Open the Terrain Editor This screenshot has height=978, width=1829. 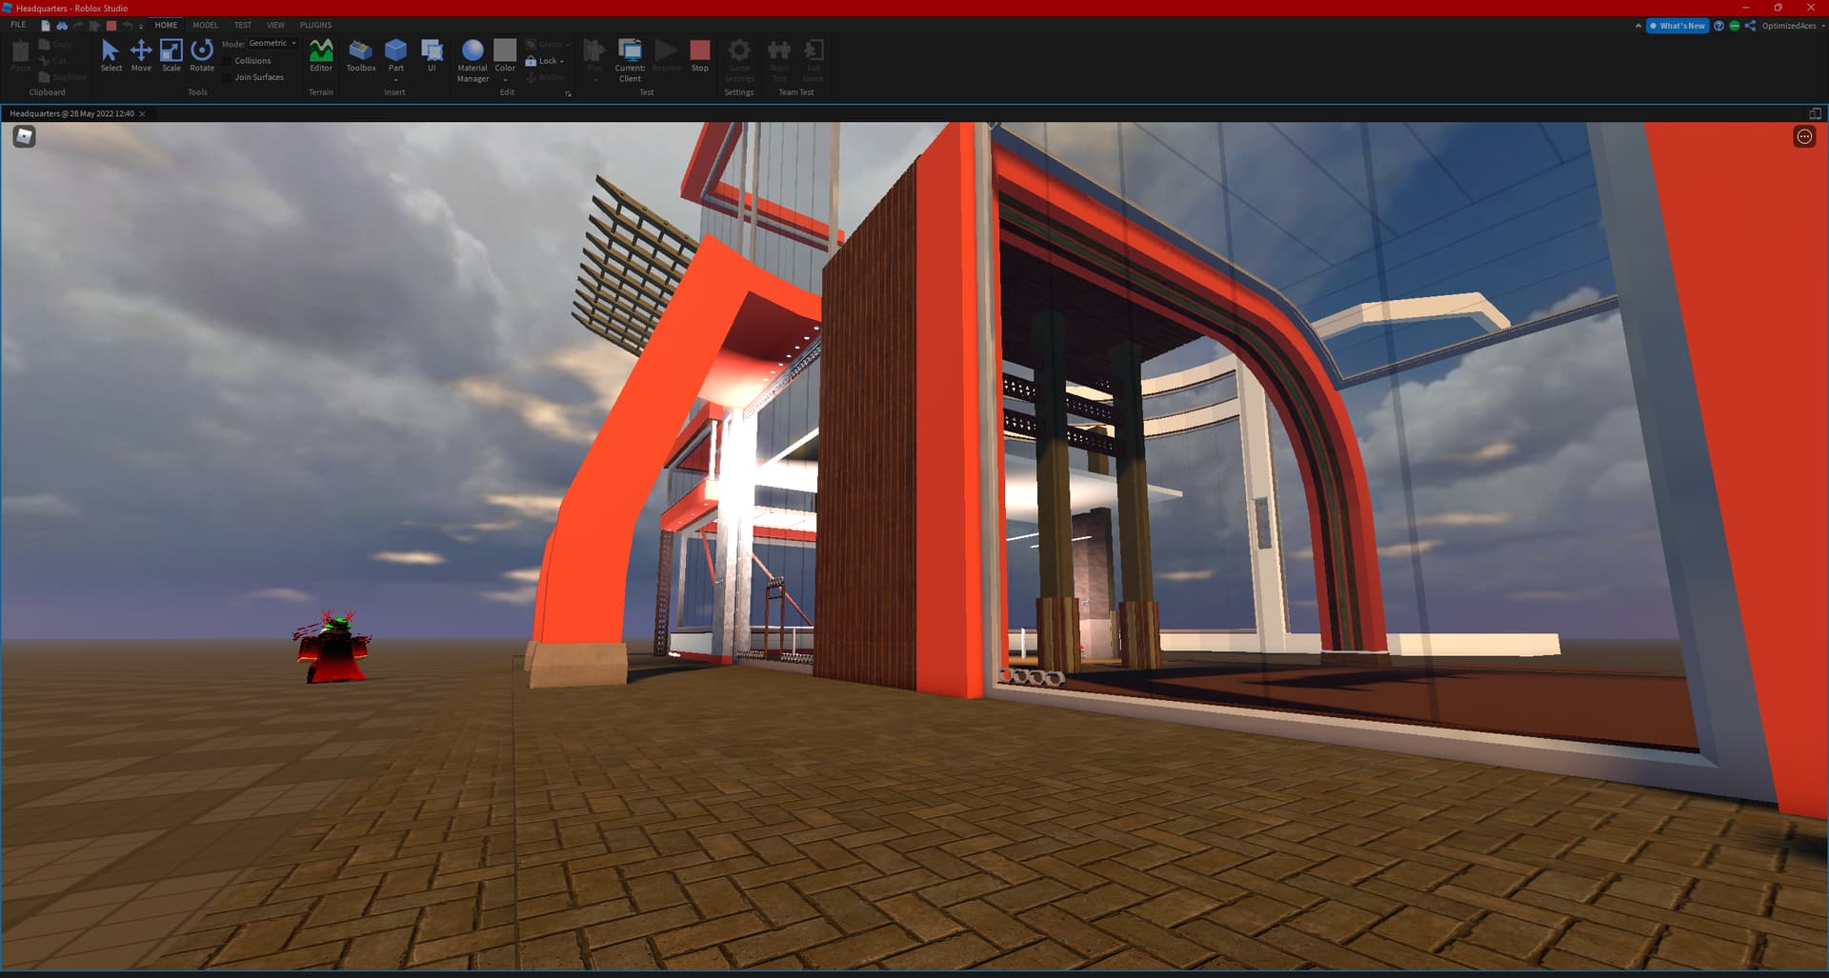point(320,57)
